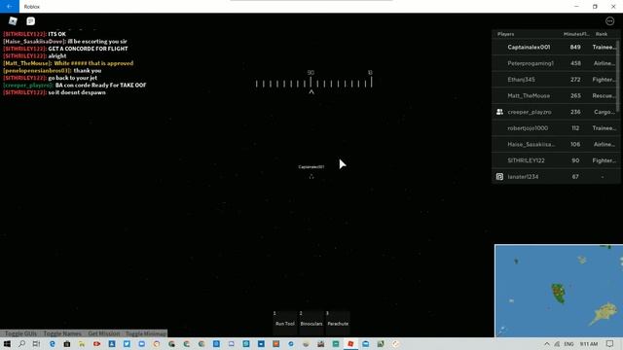Select player Captainalex001 in leaderboard
Screen dimensions: 623x350
[555, 48]
